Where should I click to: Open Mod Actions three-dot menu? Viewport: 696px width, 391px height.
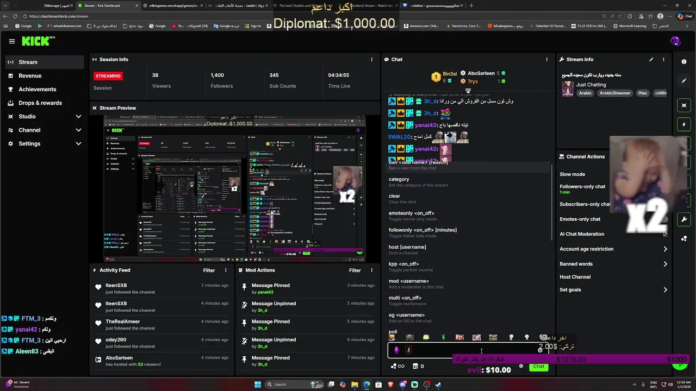(x=372, y=270)
